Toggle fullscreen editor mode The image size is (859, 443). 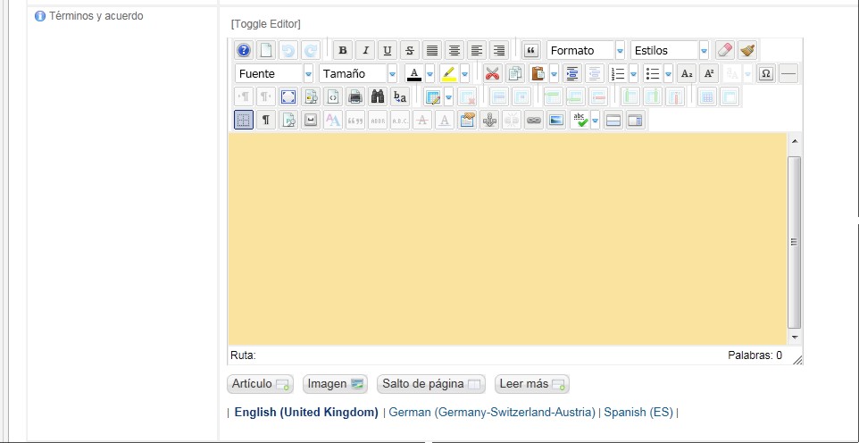coord(288,97)
